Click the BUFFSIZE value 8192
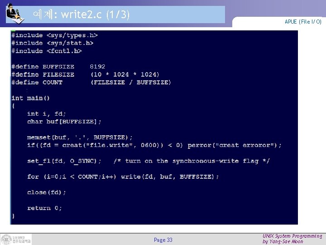Screen dimensions: 326x245 97,67
